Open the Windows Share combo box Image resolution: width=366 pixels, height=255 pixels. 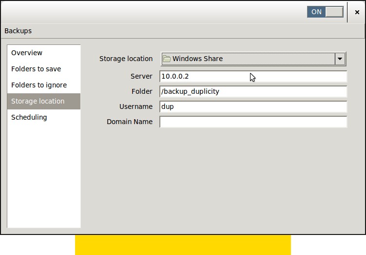pos(249,59)
